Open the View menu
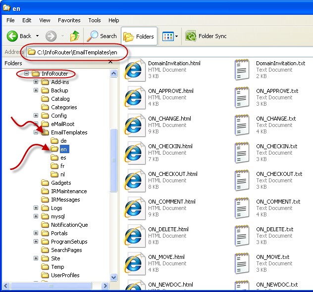The image size is (313, 292). [x=45, y=20]
